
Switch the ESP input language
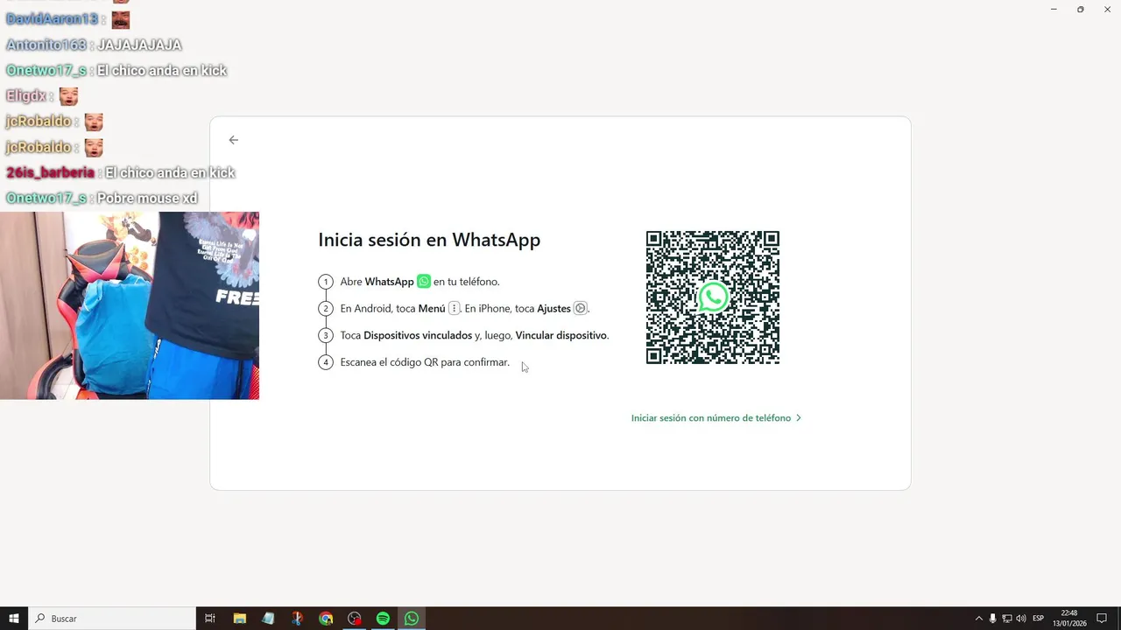(x=1039, y=619)
